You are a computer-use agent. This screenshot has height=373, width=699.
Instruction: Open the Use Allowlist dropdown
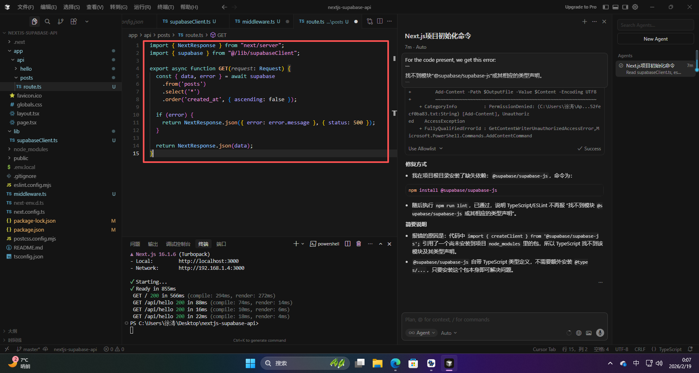[426, 149]
